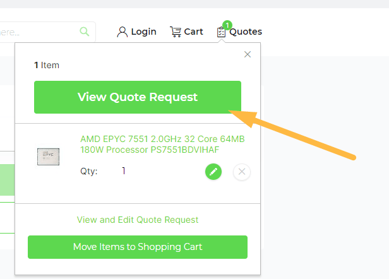Click the quantity value 1
The image size is (389, 279).
click(124, 171)
